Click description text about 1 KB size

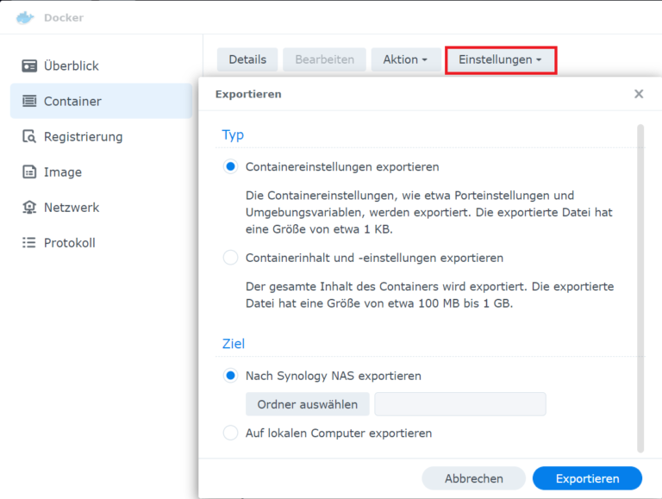(x=429, y=212)
